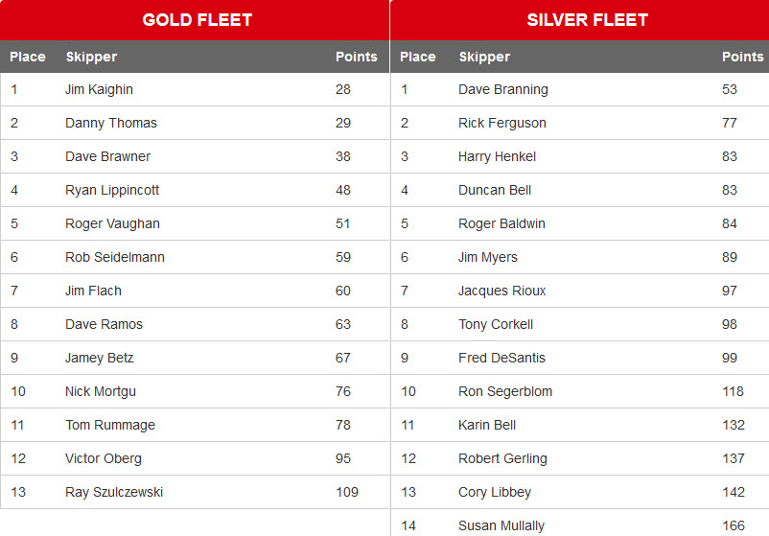The width and height of the screenshot is (769, 536).
Task: Click Roger Vaughan's name
Action: click(x=112, y=223)
